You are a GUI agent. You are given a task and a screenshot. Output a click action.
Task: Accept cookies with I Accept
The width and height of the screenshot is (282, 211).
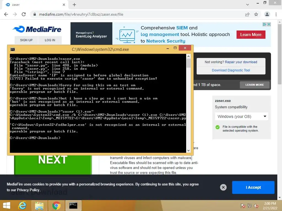pyautogui.click(x=253, y=187)
